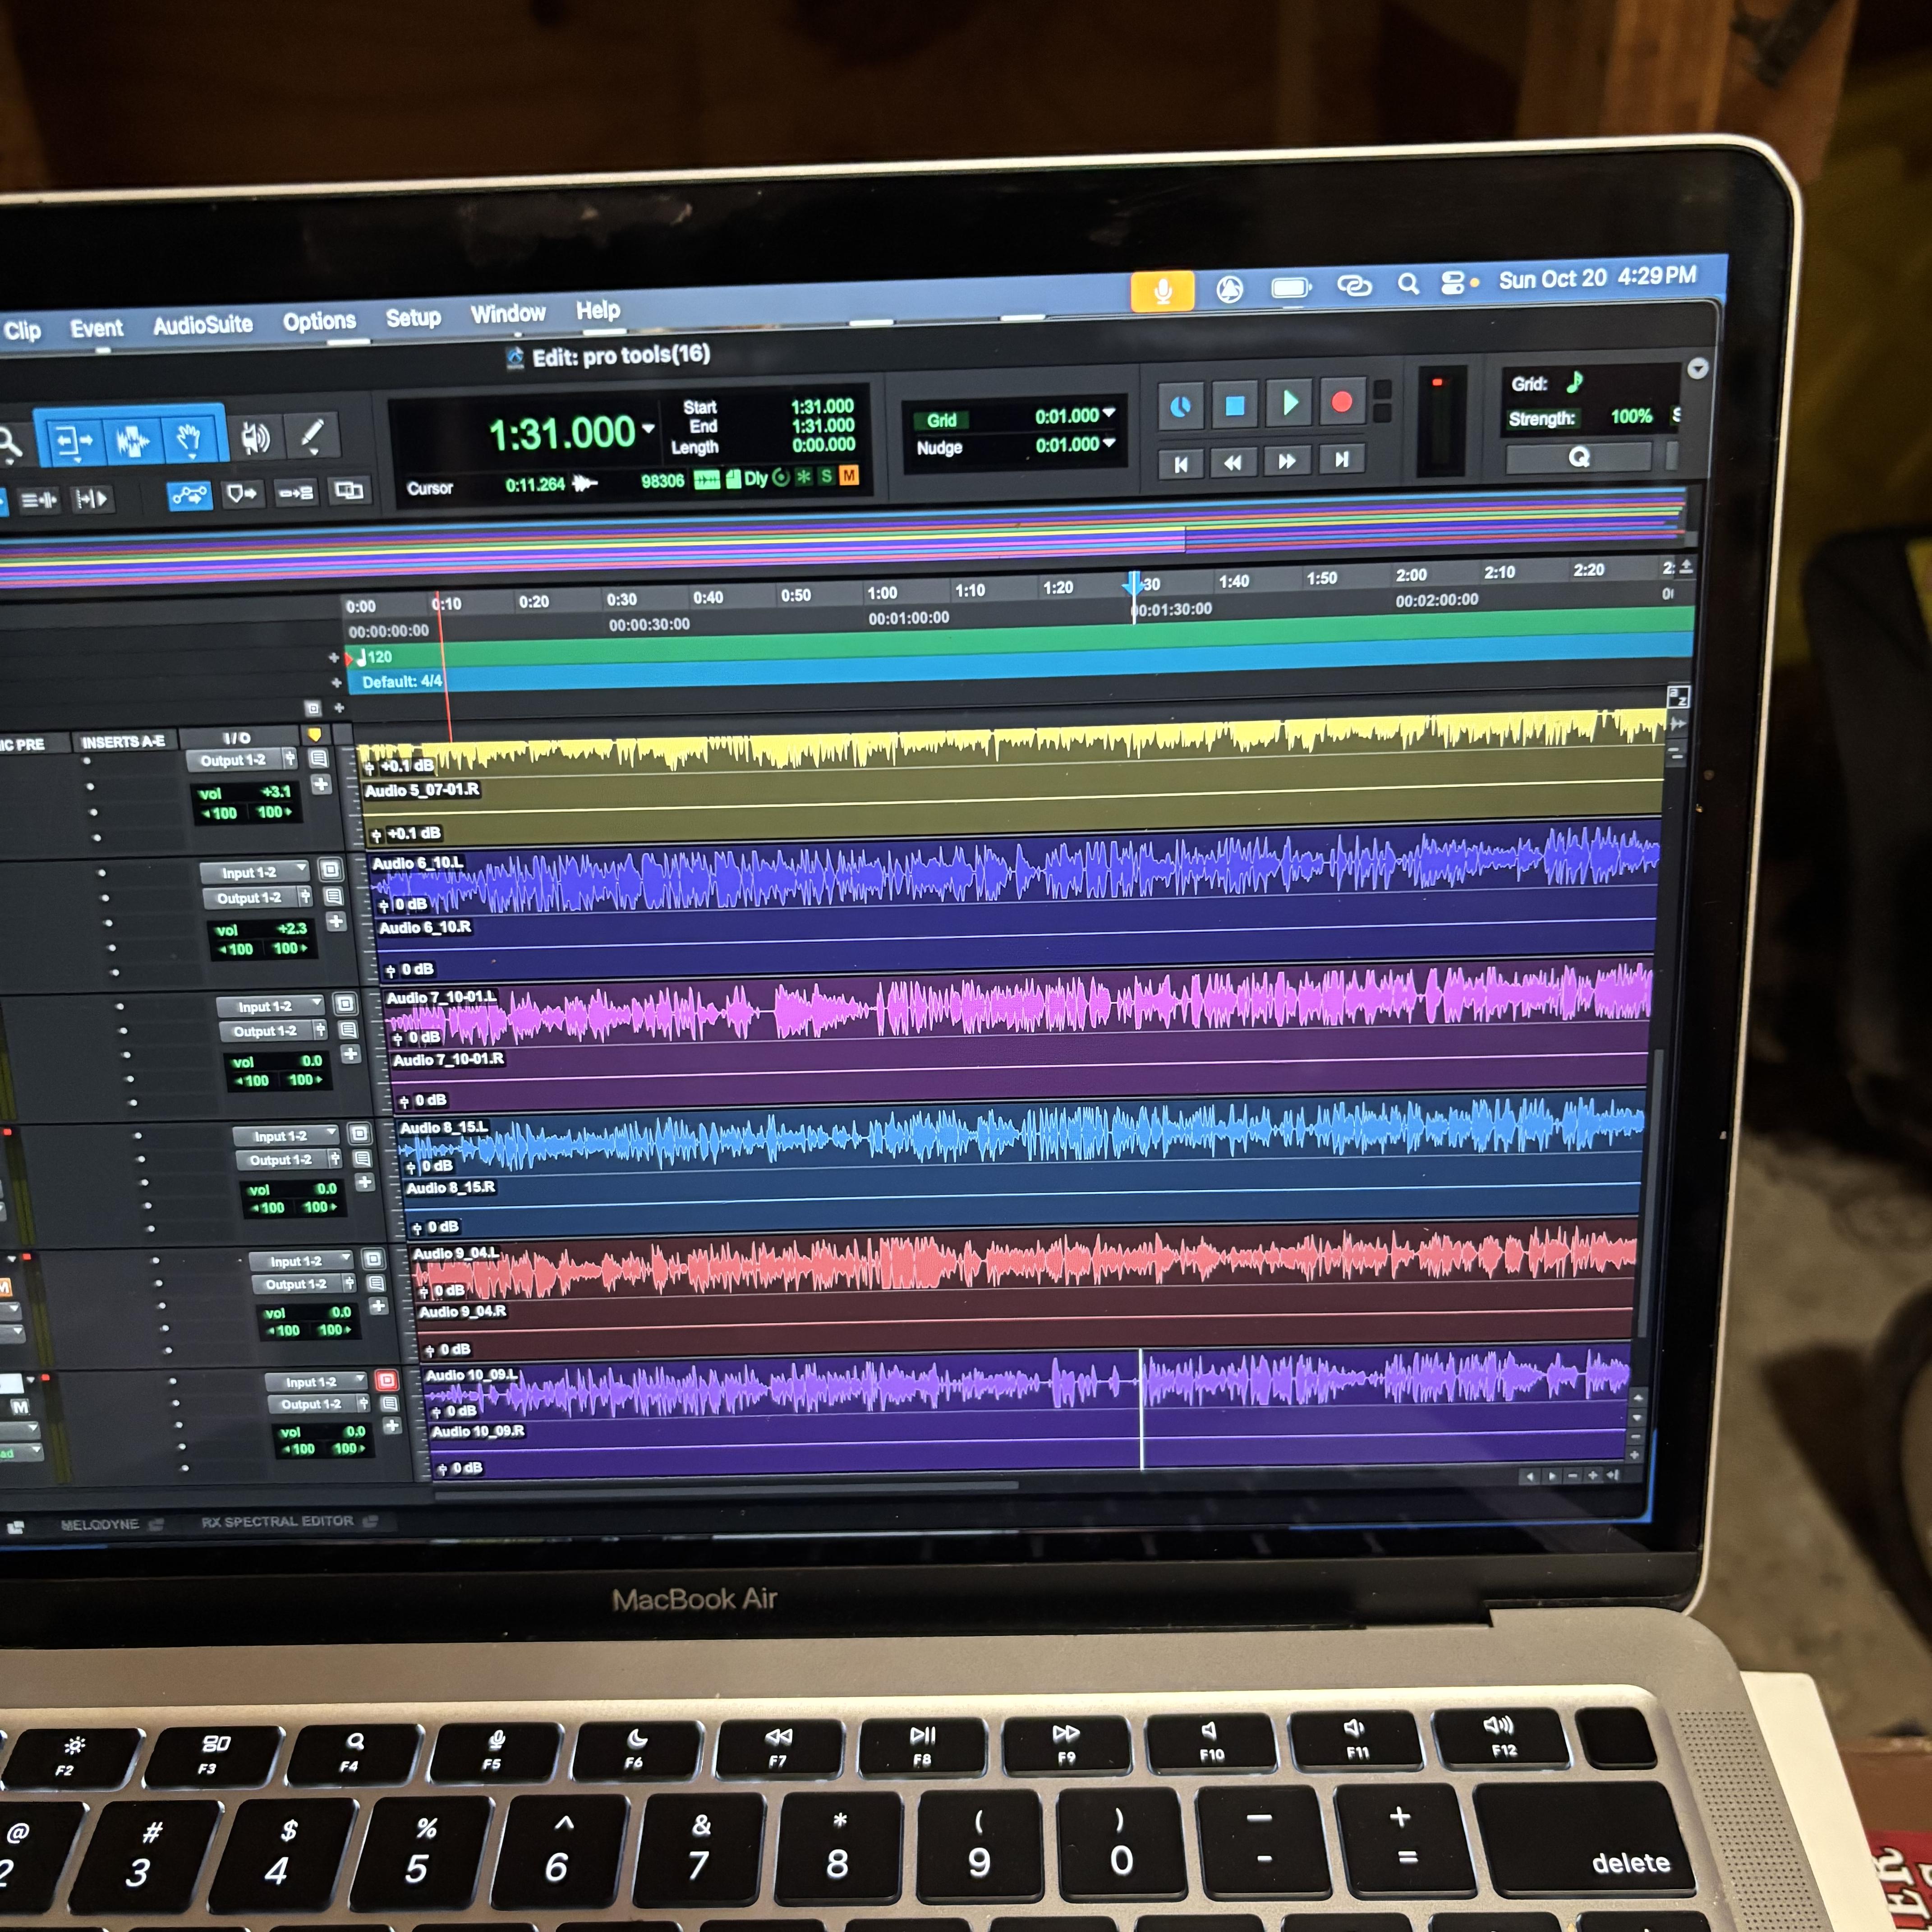This screenshot has height=1932, width=1932.
Task: Click the plus button on Audio 8 track
Action: (365, 1182)
